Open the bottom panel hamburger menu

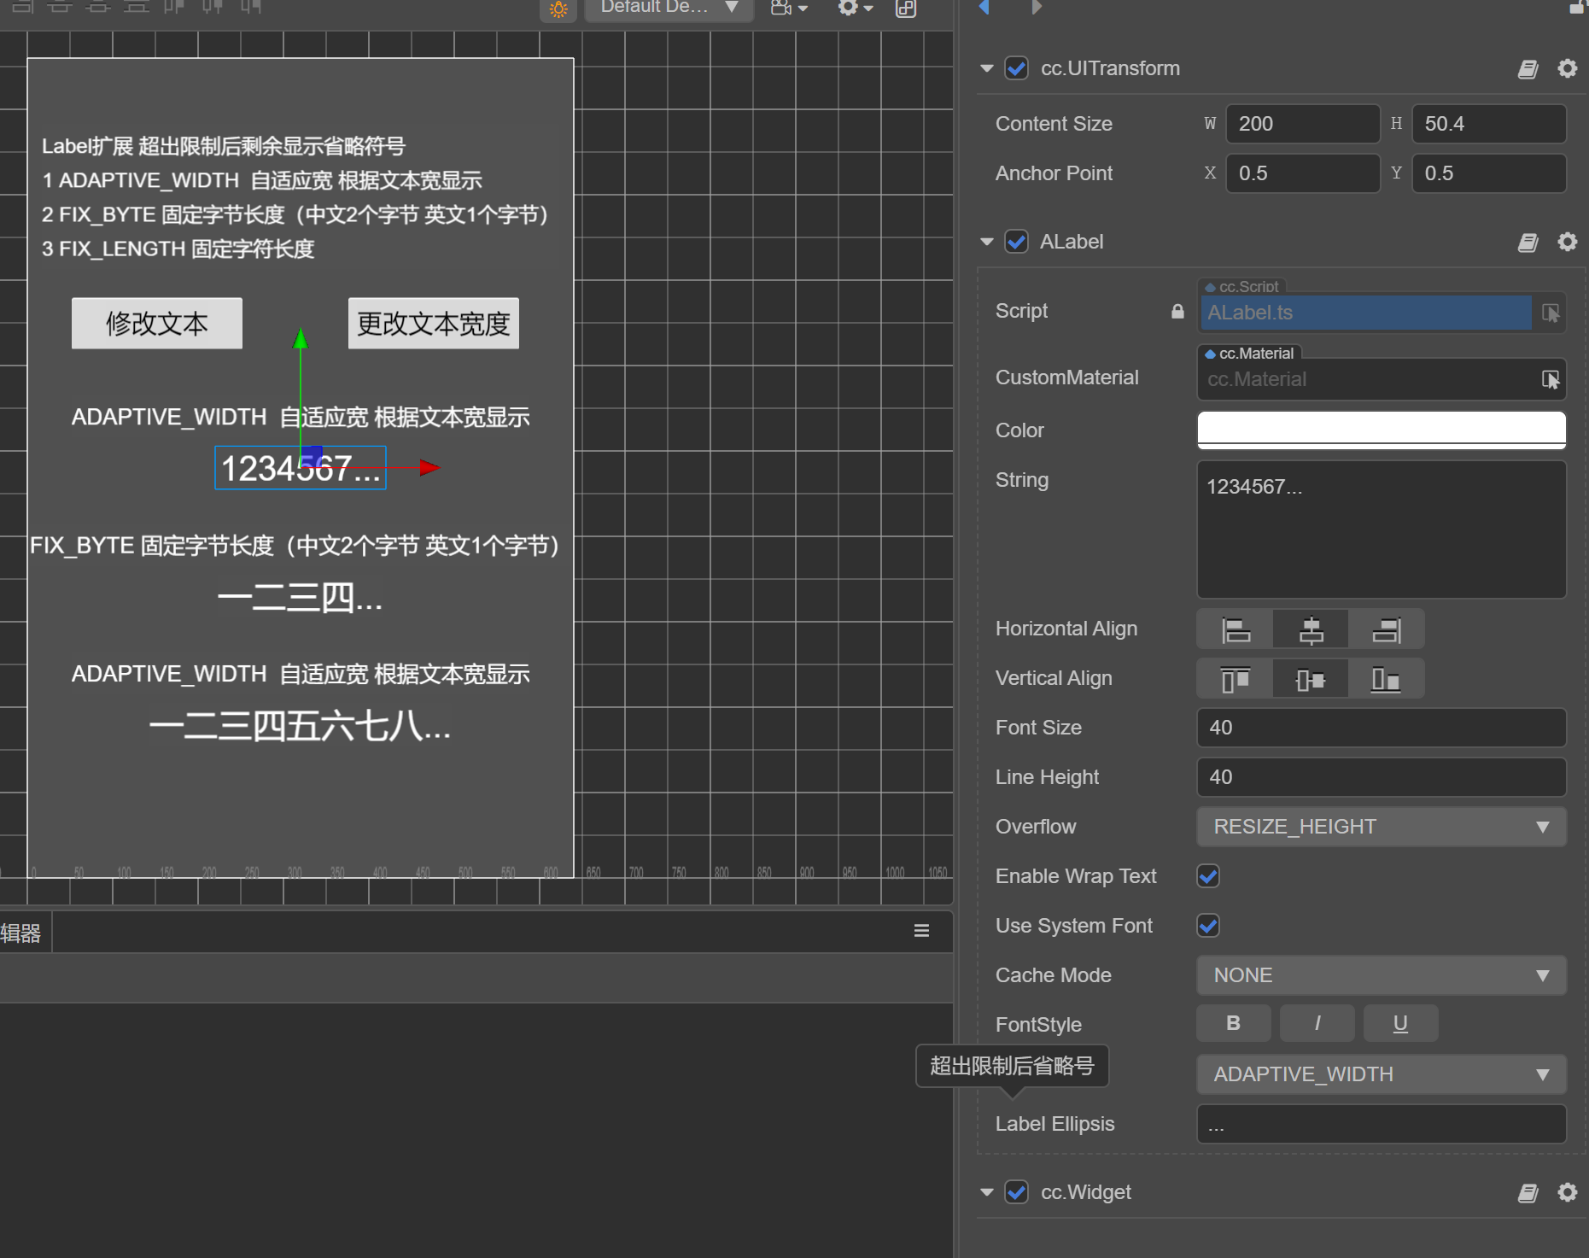coord(921,931)
